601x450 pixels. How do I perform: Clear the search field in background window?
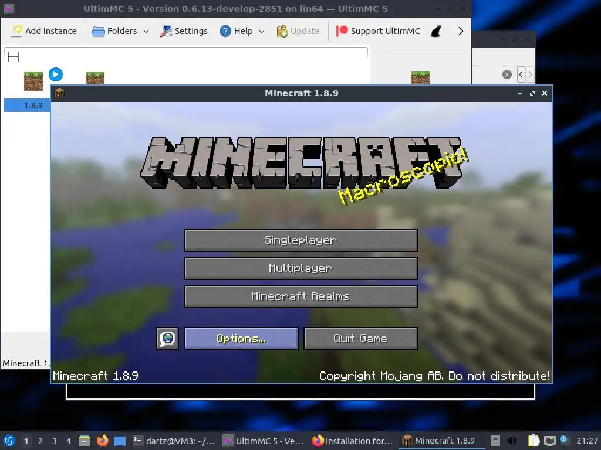coord(507,74)
